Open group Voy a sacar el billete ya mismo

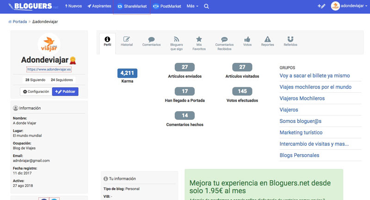pos(314,76)
